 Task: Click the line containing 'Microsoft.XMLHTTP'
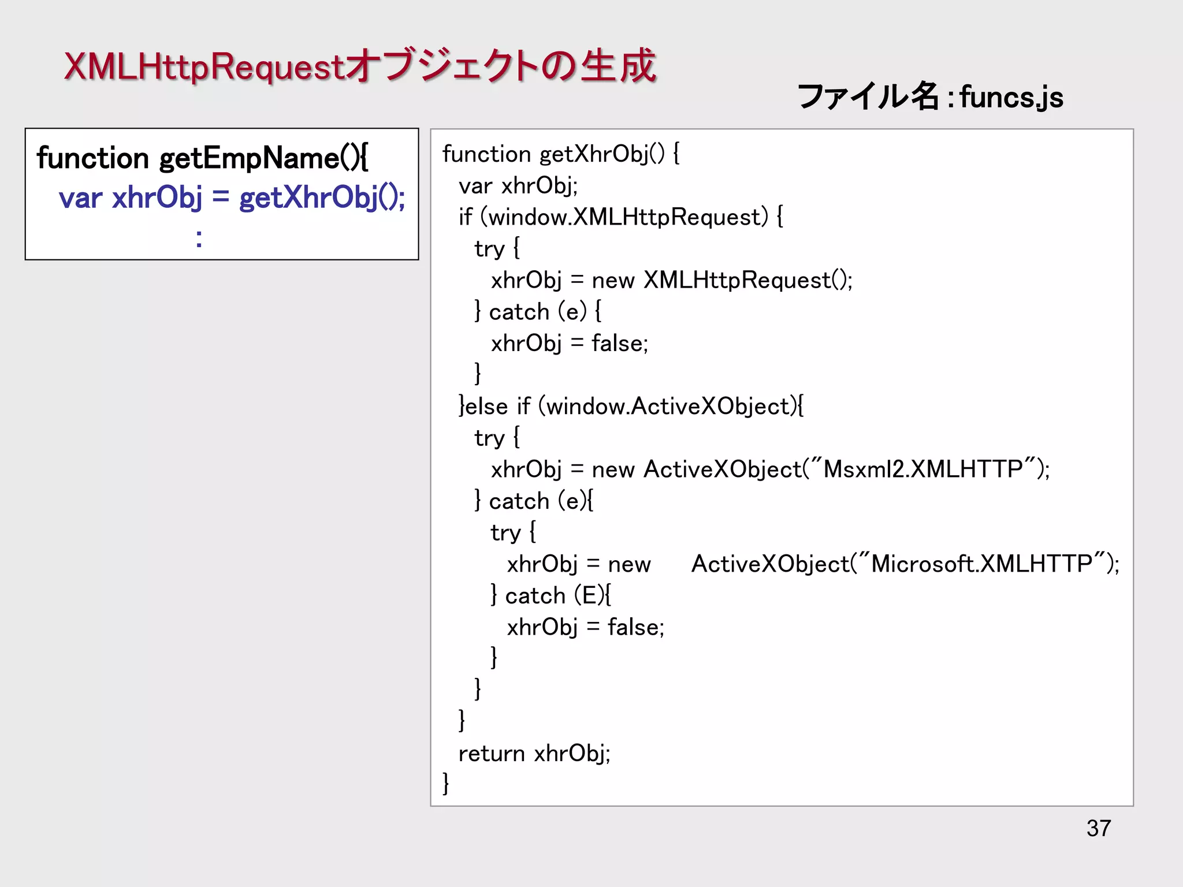813,564
